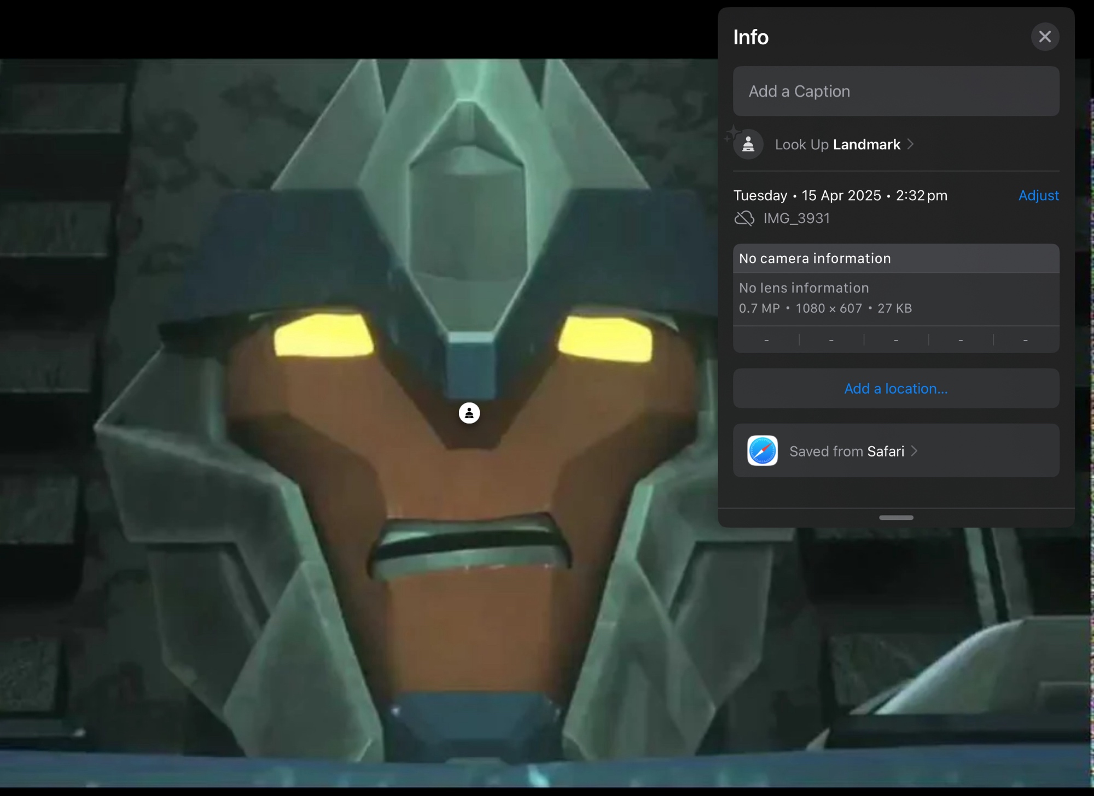The image size is (1094, 796).
Task: Click Adjust date and time link
Action: click(1038, 195)
